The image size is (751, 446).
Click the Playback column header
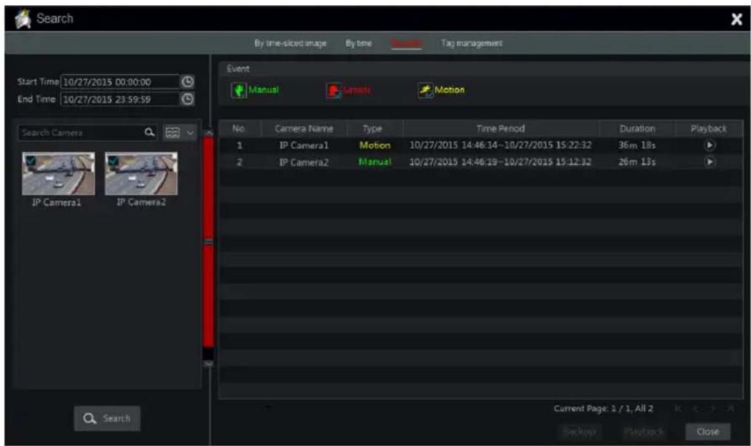click(709, 128)
